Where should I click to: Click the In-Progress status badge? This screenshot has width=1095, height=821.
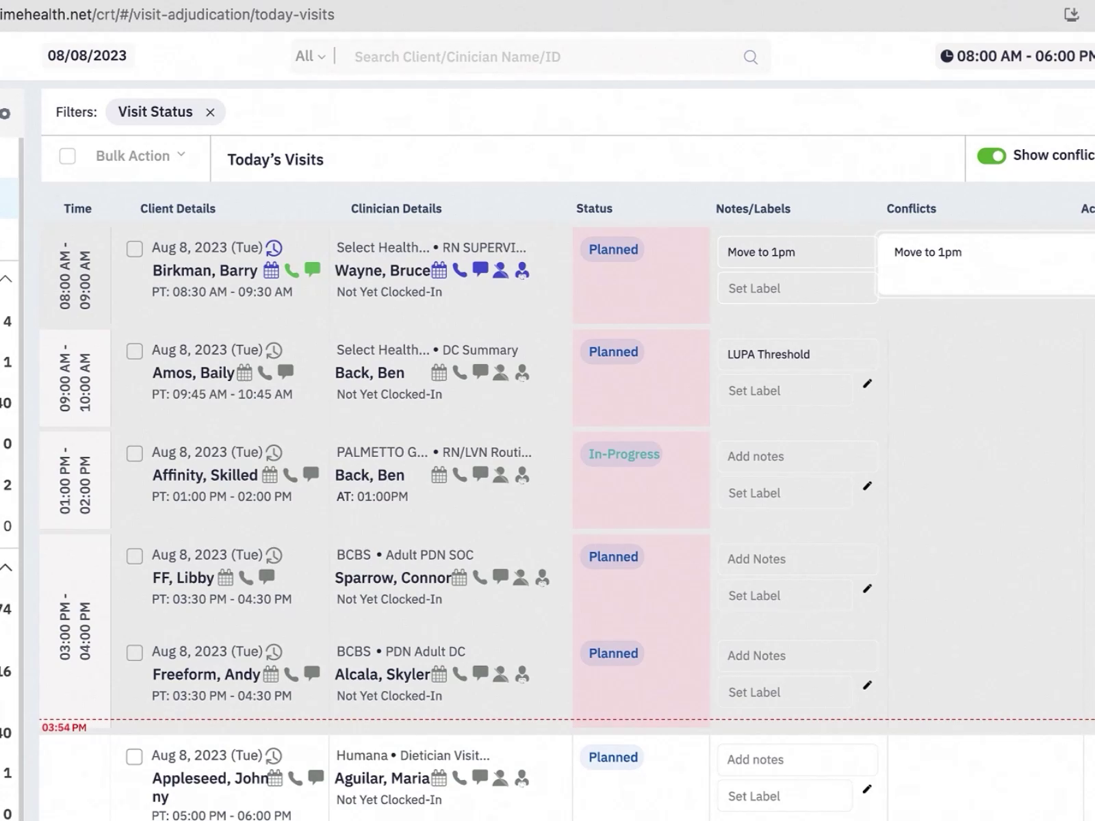[624, 454]
